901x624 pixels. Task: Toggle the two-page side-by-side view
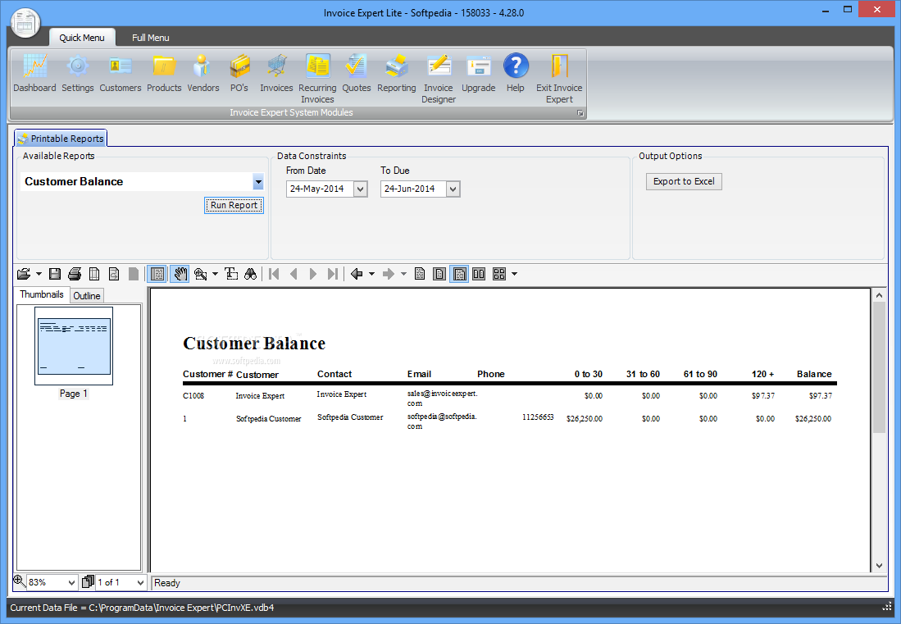[479, 274]
